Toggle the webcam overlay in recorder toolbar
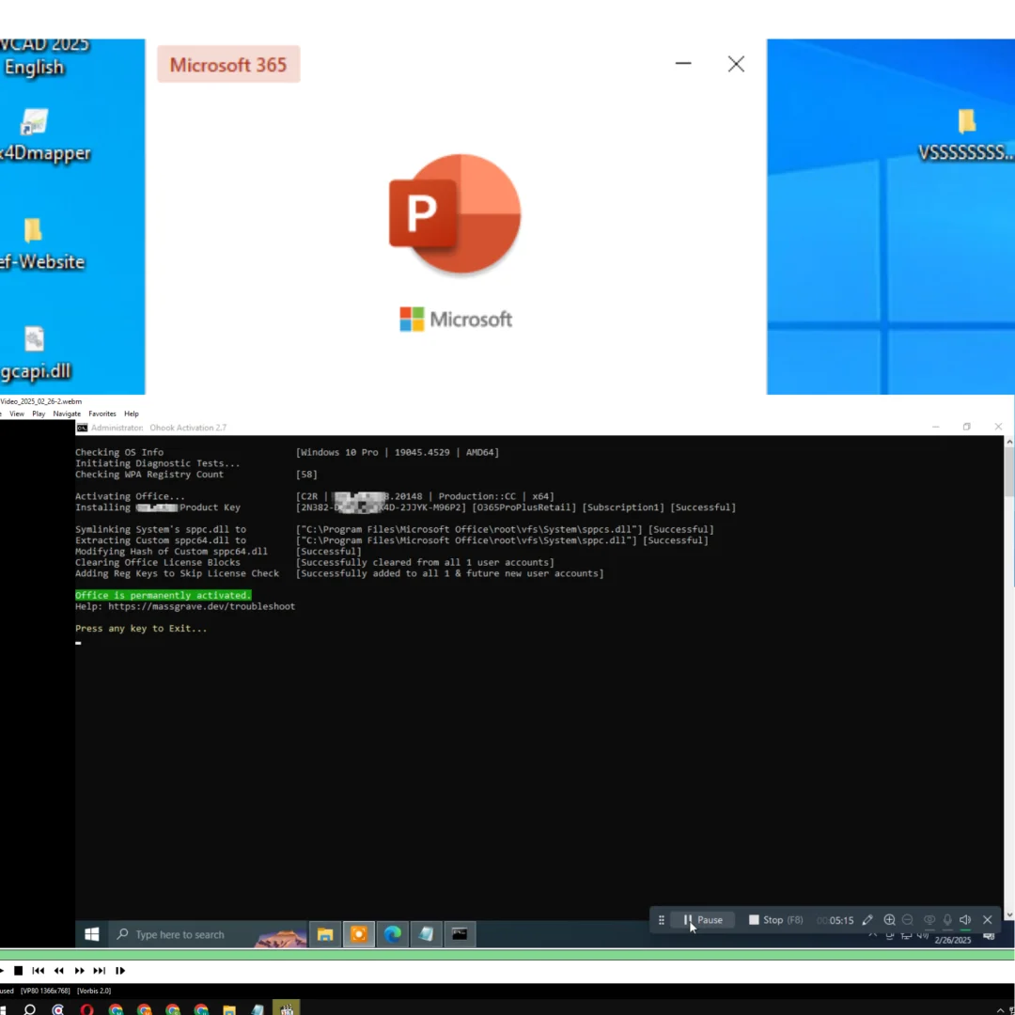The height and width of the screenshot is (1015, 1015). [929, 920]
